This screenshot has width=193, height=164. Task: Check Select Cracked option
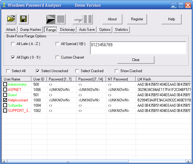point(77,71)
